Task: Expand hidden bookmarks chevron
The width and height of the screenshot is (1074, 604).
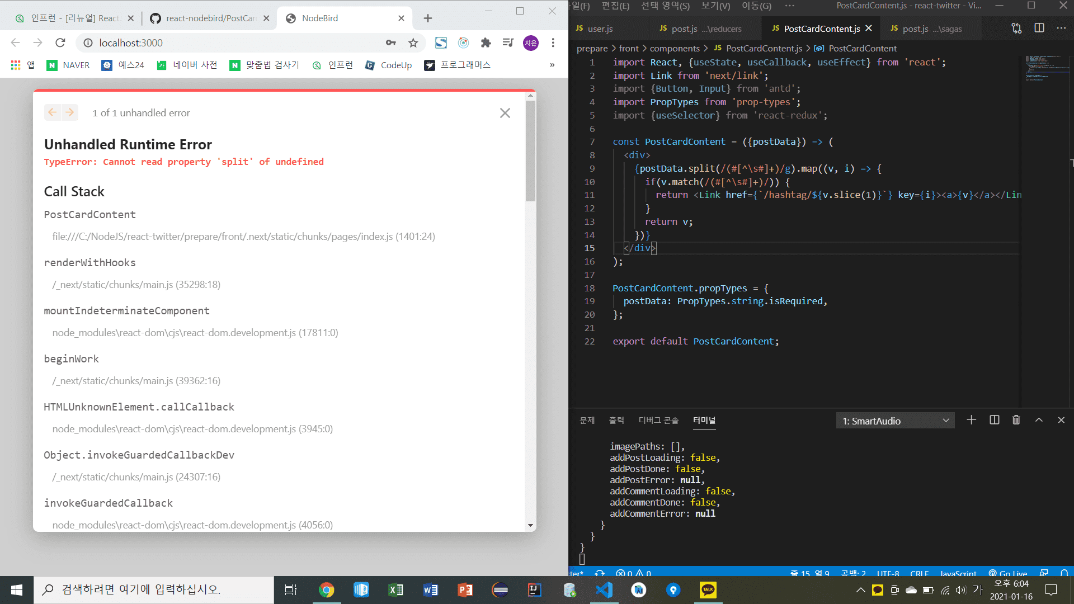Action: [x=552, y=65]
